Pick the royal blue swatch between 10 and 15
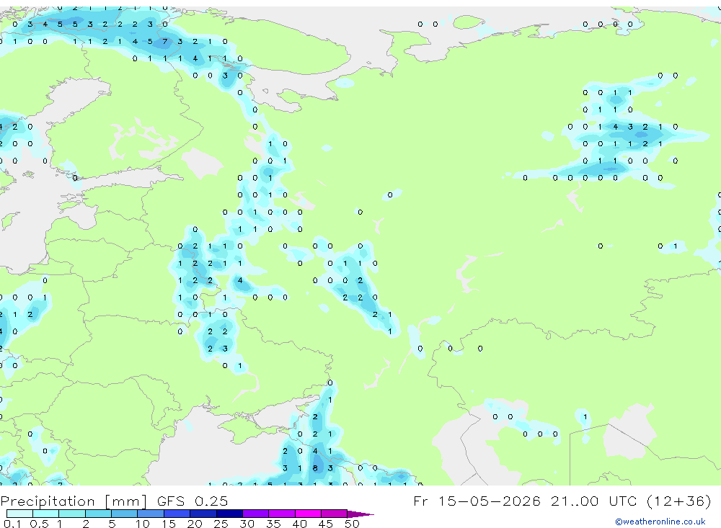This screenshot has width=721, height=528. click(x=151, y=514)
